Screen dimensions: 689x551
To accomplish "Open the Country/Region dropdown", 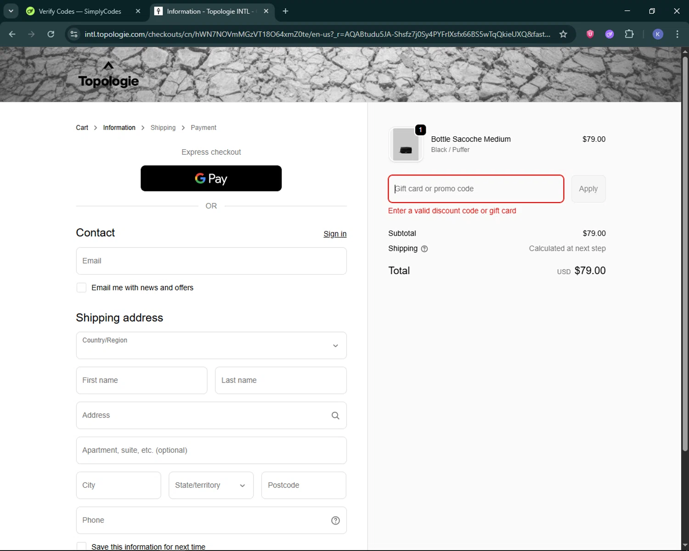I will (x=211, y=345).
